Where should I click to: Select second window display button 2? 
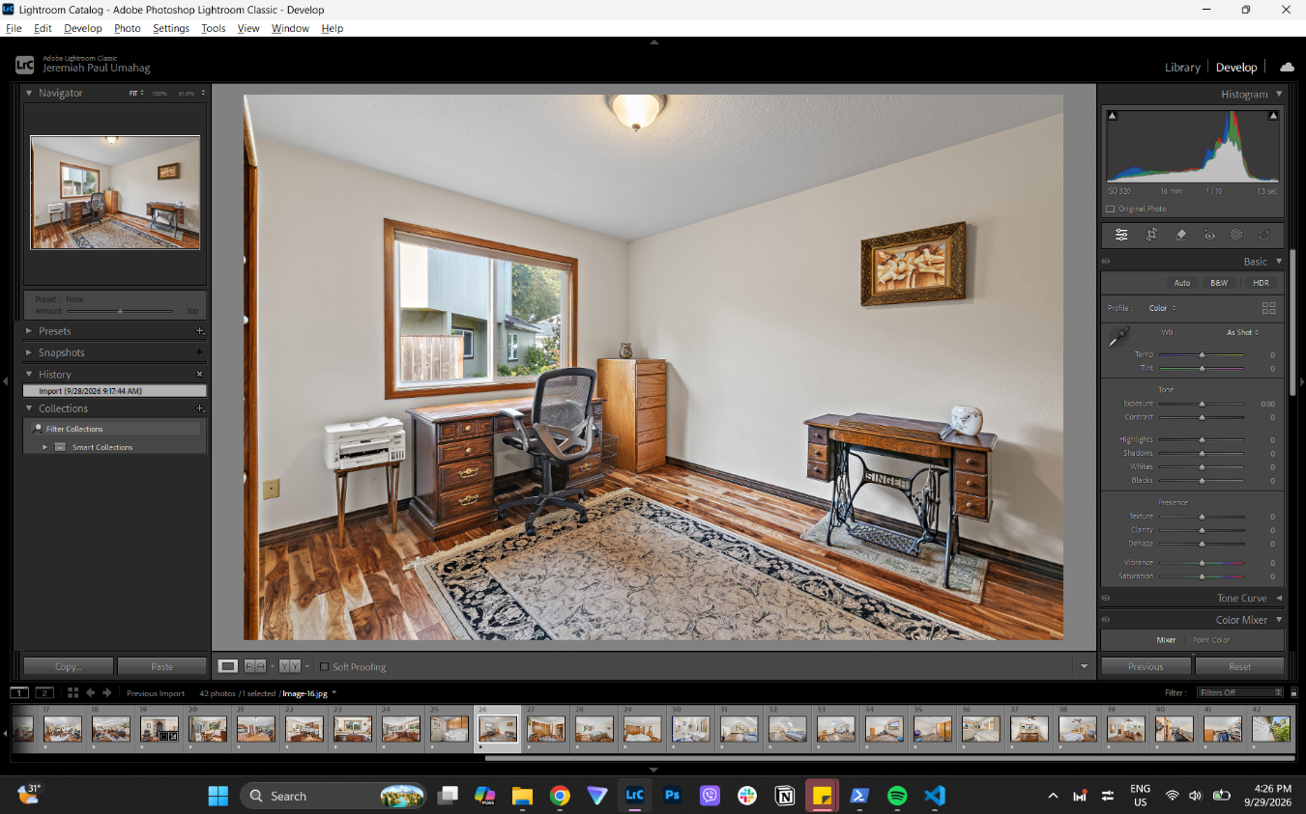44,692
